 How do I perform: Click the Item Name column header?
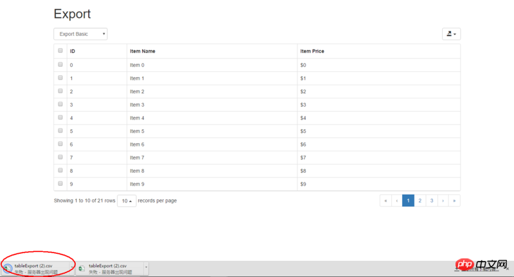coord(212,51)
